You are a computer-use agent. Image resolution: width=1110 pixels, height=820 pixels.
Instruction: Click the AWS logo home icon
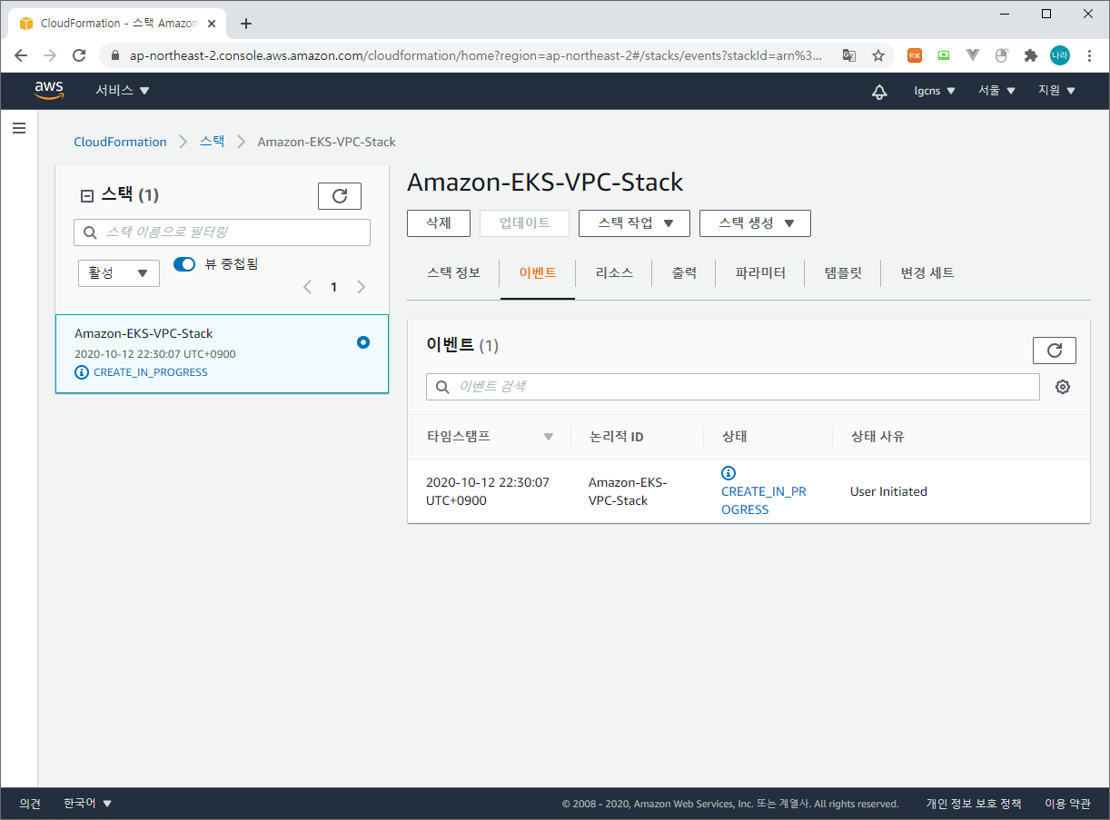[49, 90]
